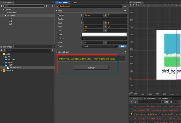
Task: Open Node component settings gear
Action: (125, 10)
